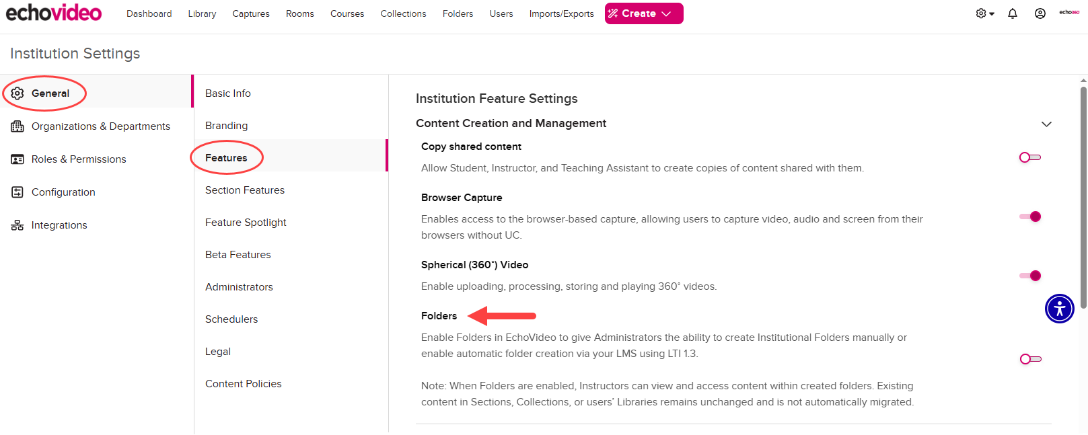Collapse the Content Creation and Management section
Screen dimensions: 1088x435
point(1046,124)
